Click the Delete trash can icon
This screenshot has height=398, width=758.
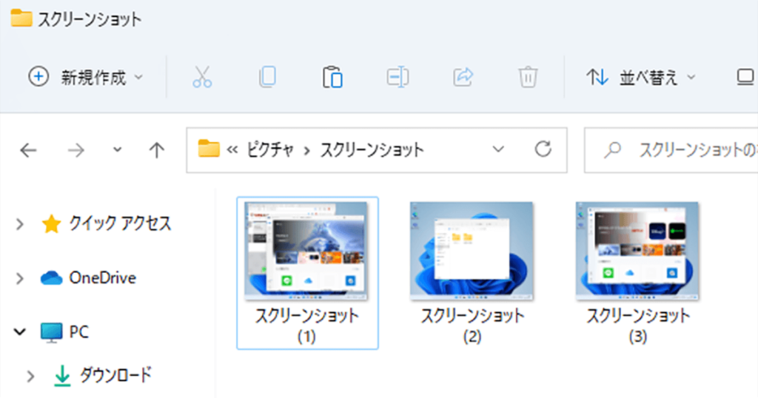528,77
